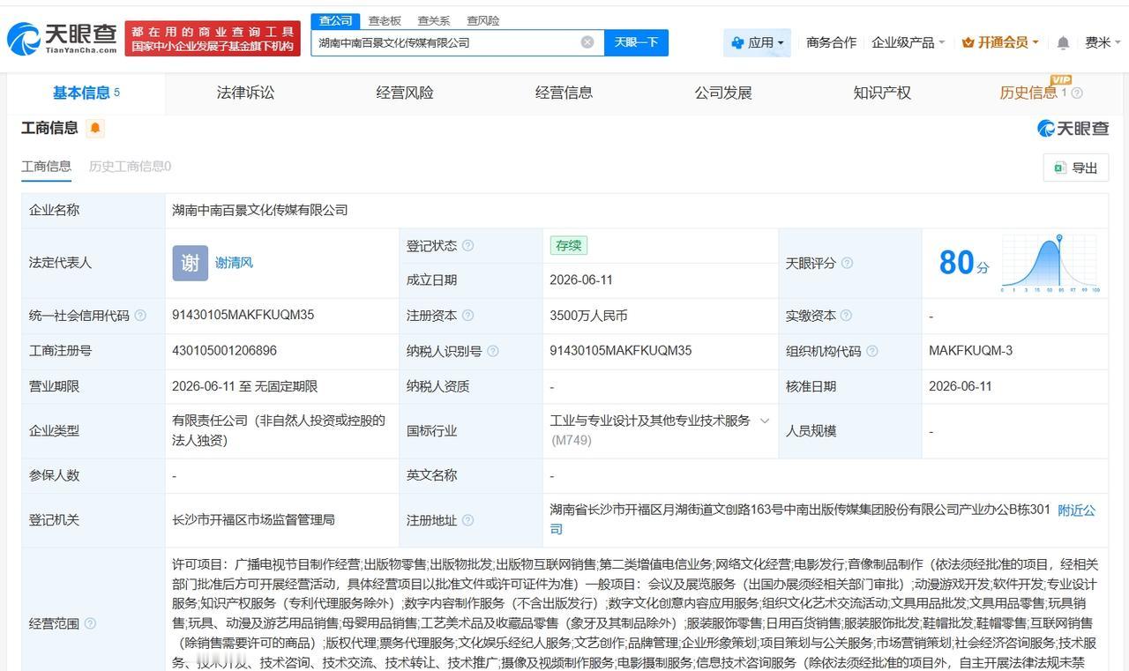Click the 存续 registration status tag
Viewport: 1129px width, 671px height.
coord(568,246)
